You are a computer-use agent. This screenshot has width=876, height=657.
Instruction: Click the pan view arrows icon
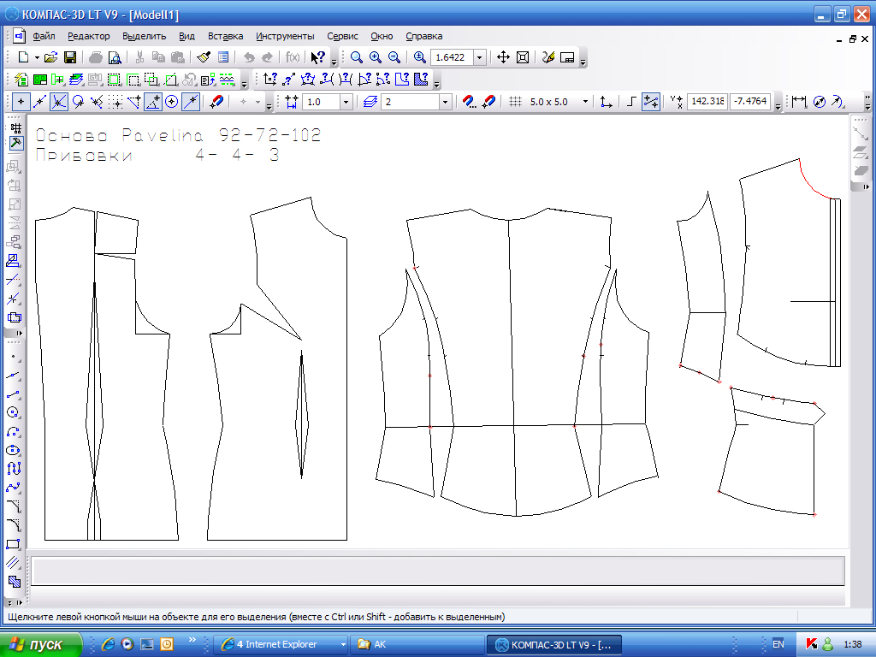(503, 57)
